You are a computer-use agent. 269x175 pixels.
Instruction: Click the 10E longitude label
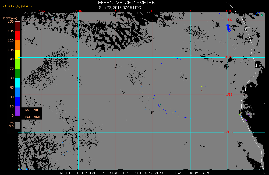pos(229,11)
